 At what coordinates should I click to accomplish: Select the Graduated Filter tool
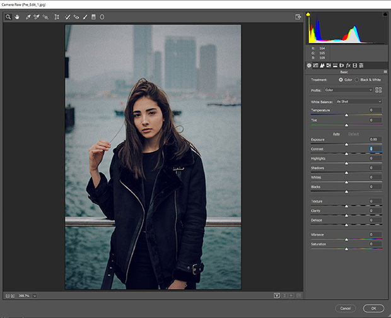[93, 17]
